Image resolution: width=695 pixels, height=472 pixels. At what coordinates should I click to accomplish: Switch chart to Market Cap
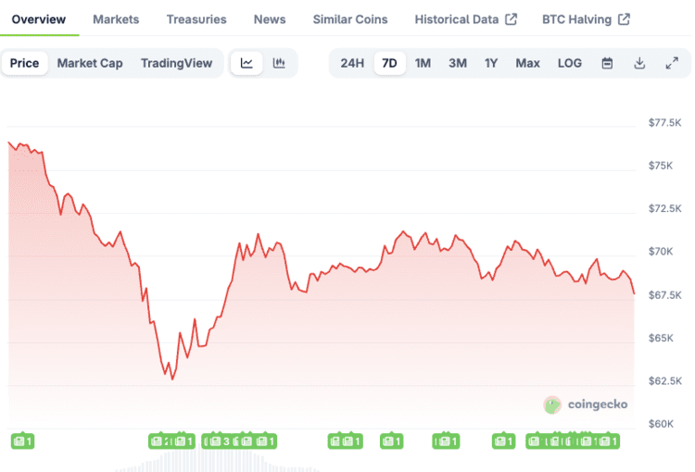(90, 63)
